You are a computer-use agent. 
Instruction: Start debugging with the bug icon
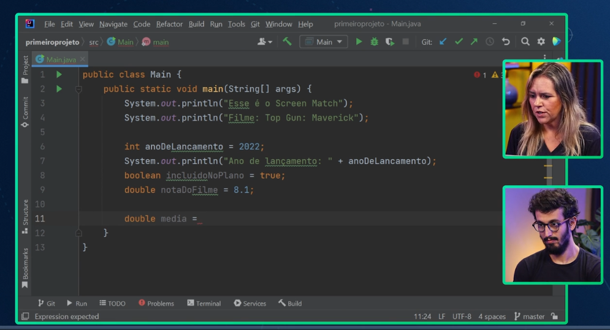(x=374, y=42)
